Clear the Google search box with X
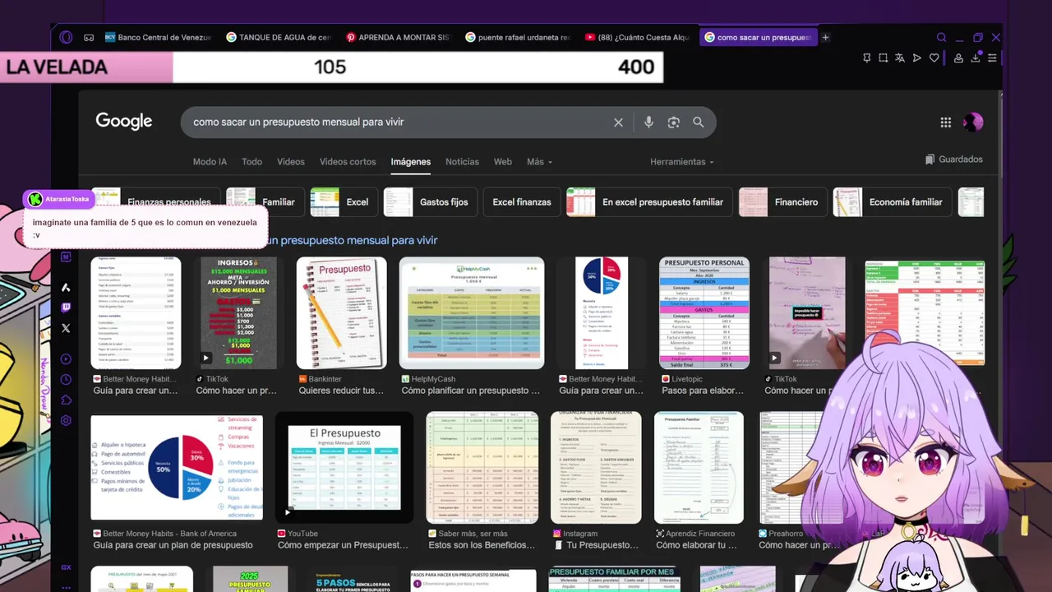This screenshot has height=592, width=1052. (x=618, y=122)
